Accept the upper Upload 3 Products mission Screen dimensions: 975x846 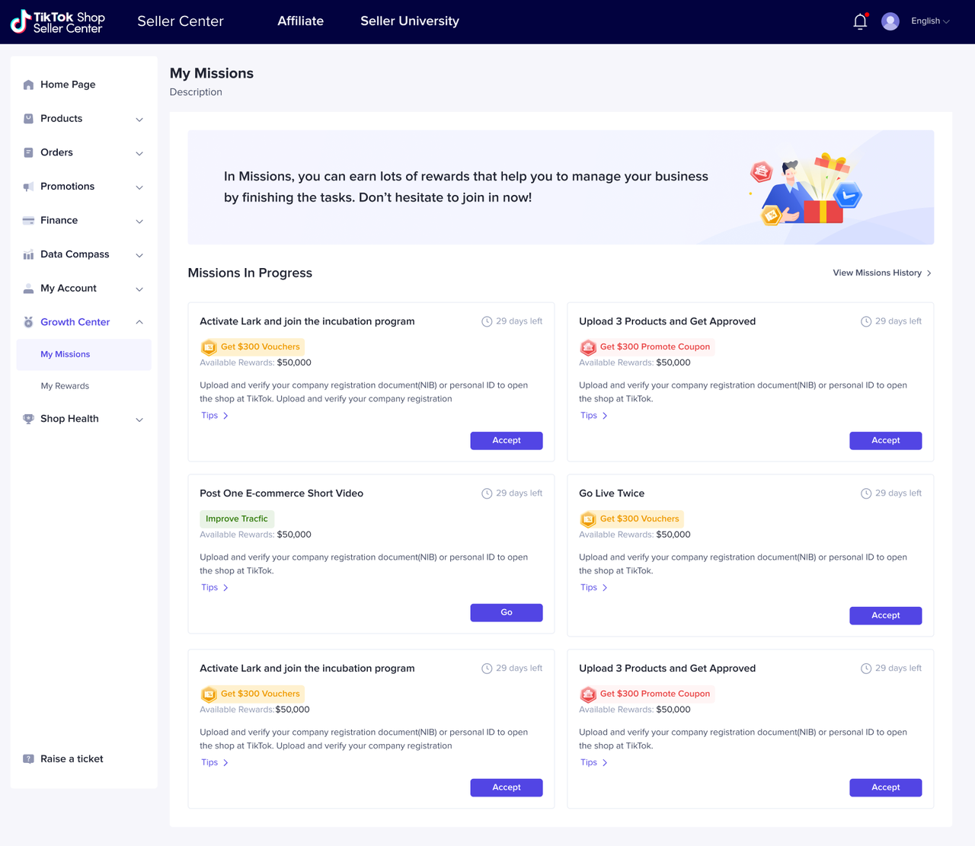click(886, 441)
